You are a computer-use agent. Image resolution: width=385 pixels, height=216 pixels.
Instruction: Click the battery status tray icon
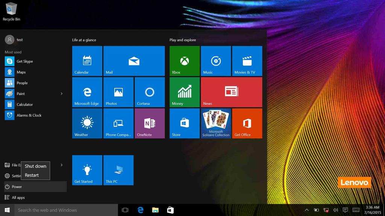coord(317,210)
